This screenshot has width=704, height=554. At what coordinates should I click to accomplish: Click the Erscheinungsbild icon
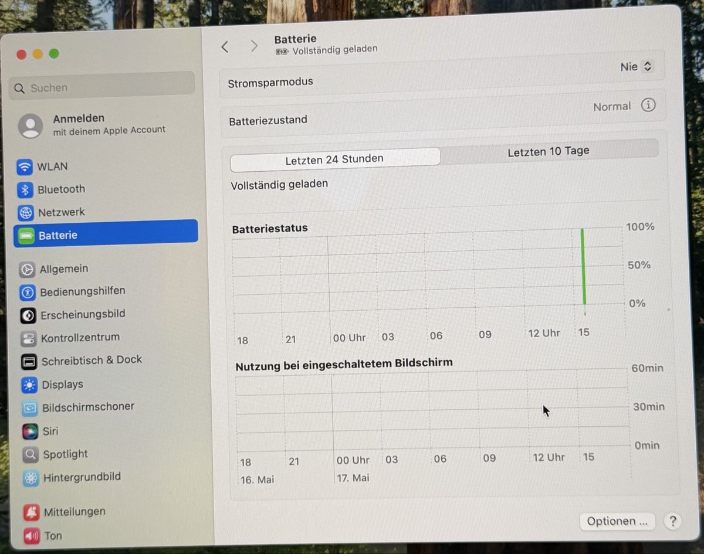pos(28,315)
